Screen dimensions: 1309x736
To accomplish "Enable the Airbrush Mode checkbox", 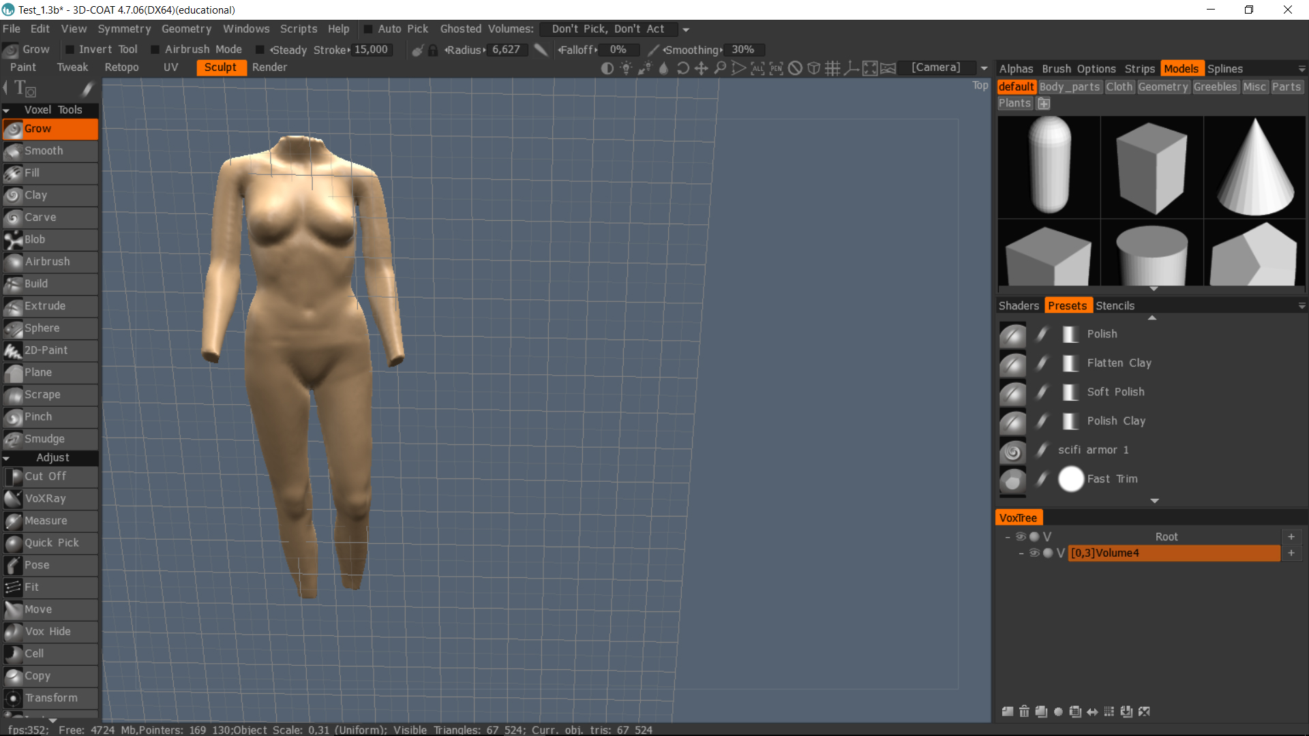I will coord(155,50).
